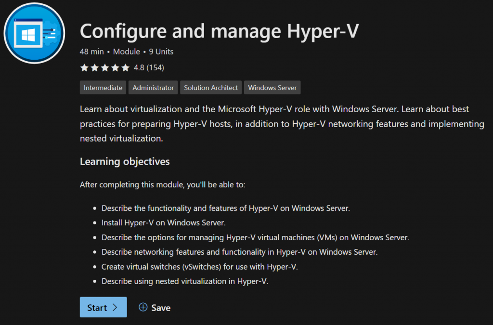Image resolution: width=493 pixels, height=325 pixels.
Task: Click objective "Create virtual switches (vSwitches)"
Action: tap(200, 267)
